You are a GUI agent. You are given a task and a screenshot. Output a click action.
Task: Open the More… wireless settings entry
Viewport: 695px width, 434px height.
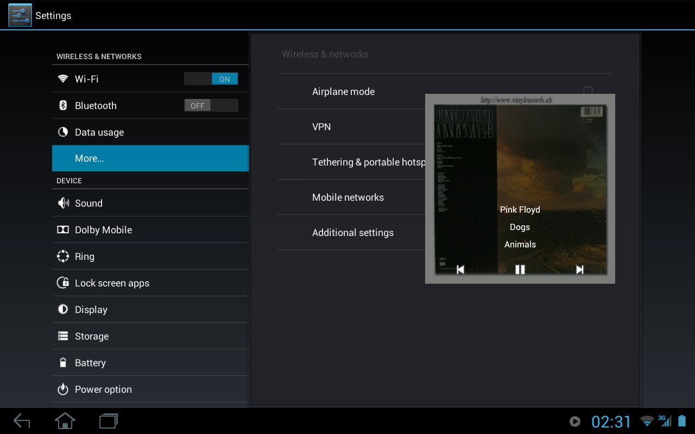pos(150,158)
